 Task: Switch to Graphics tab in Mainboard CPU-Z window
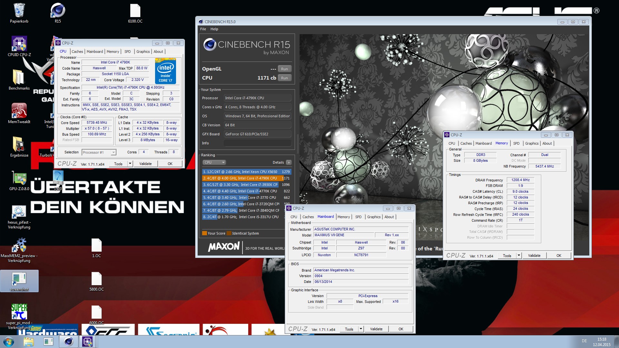(x=374, y=217)
